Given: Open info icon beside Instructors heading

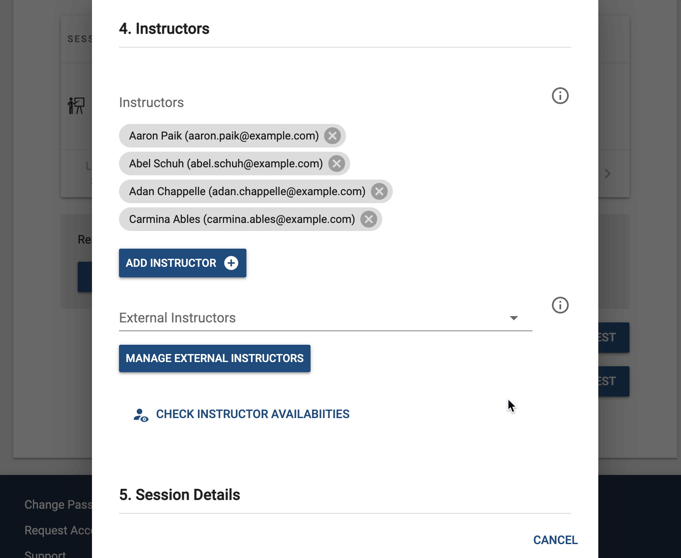Looking at the screenshot, I should [560, 96].
